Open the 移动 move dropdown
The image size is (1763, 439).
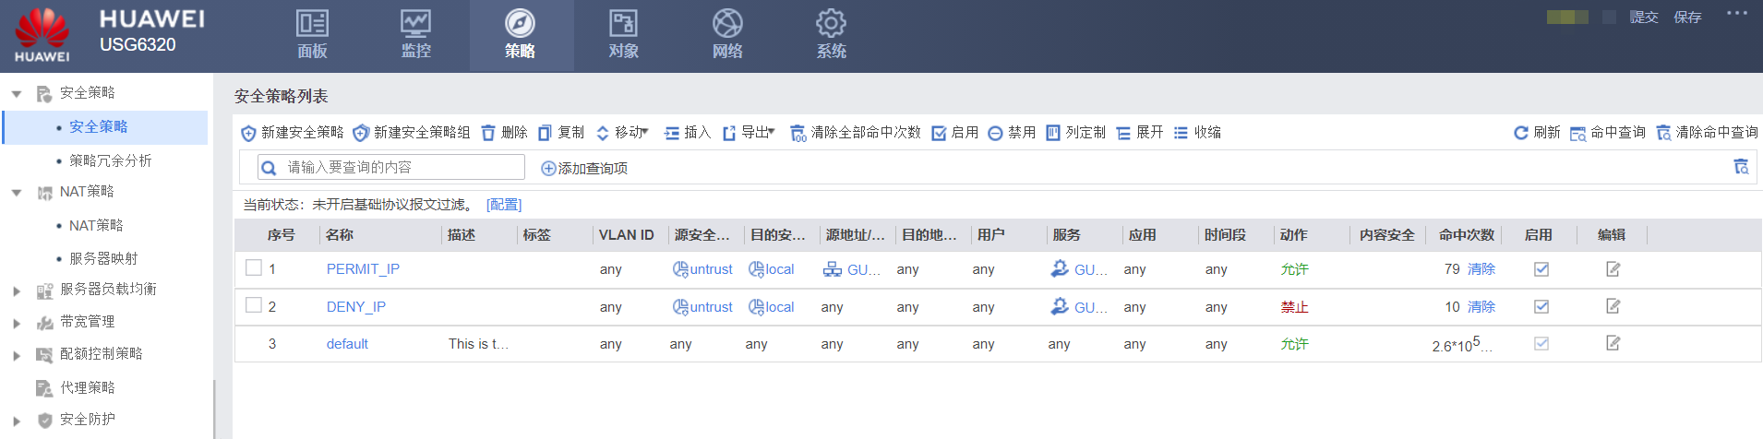pyautogui.click(x=622, y=133)
